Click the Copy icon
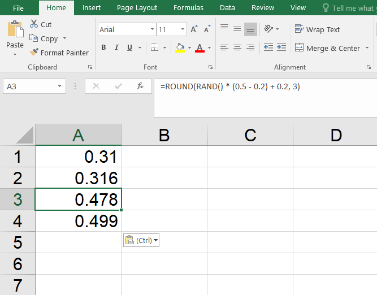Image resolution: width=377 pixels, height=295 pixels. point(33,38)
